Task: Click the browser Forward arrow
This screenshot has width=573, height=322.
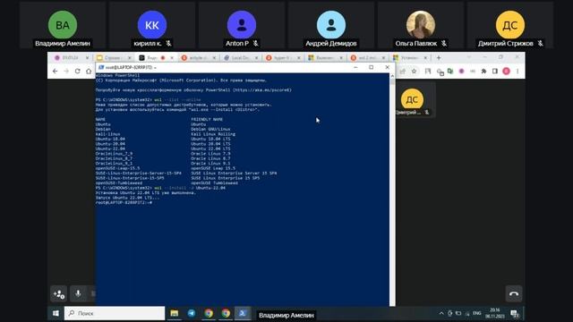Action: [x=66, y=72]
